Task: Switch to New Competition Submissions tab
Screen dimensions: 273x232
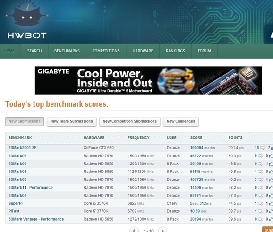Action: (x=130, y=121)
